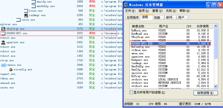Select the stray.exe tree row
The width and height of the screenshot is (223, 108).
(61, 61)
